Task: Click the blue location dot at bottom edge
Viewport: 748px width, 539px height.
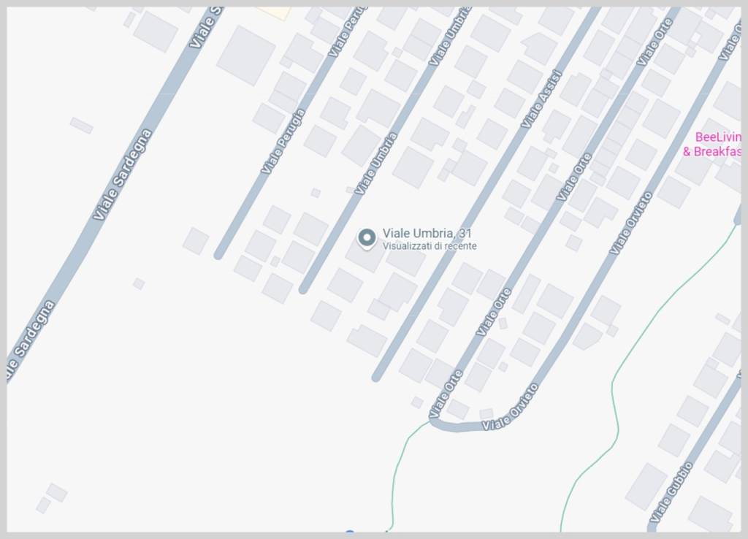Action: (x=350, y=532)
